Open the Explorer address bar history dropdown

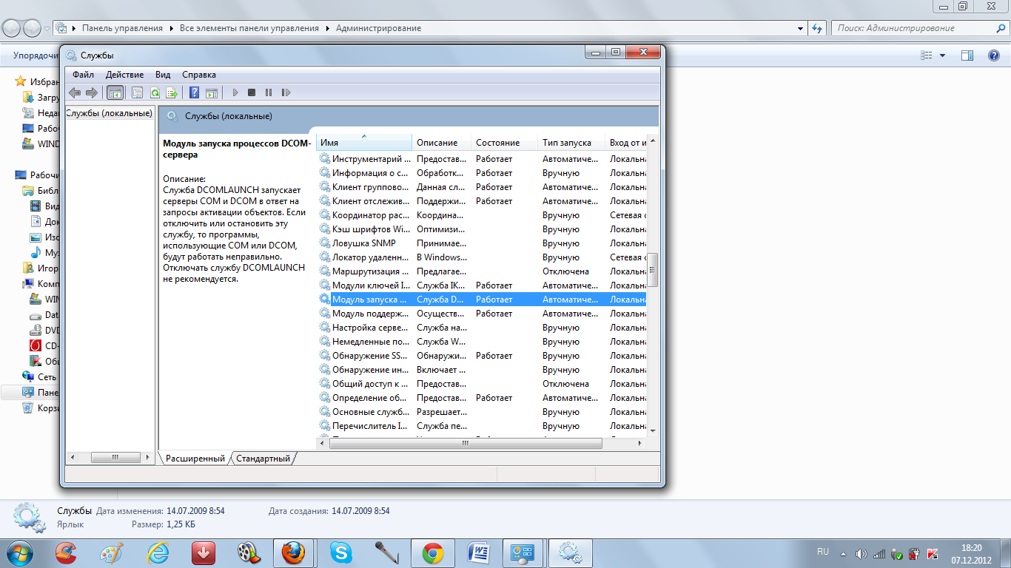(801, 28)
